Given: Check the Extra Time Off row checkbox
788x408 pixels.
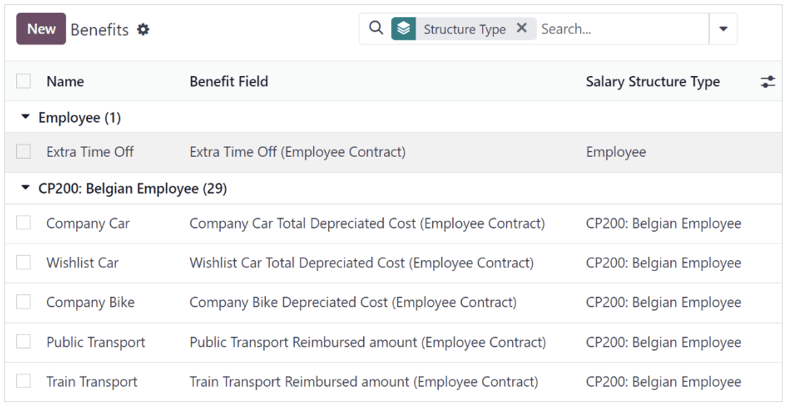Looking at the screenshot, I should click(24, 152).
